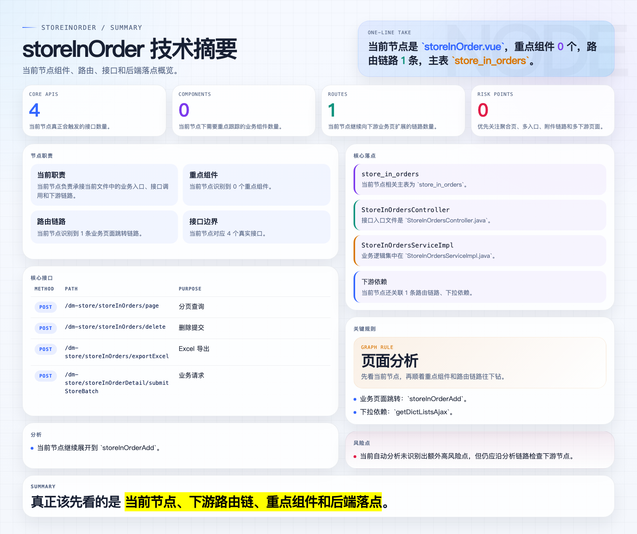
Task: Click the 核心接口 section heading
Action: point(42,278)
